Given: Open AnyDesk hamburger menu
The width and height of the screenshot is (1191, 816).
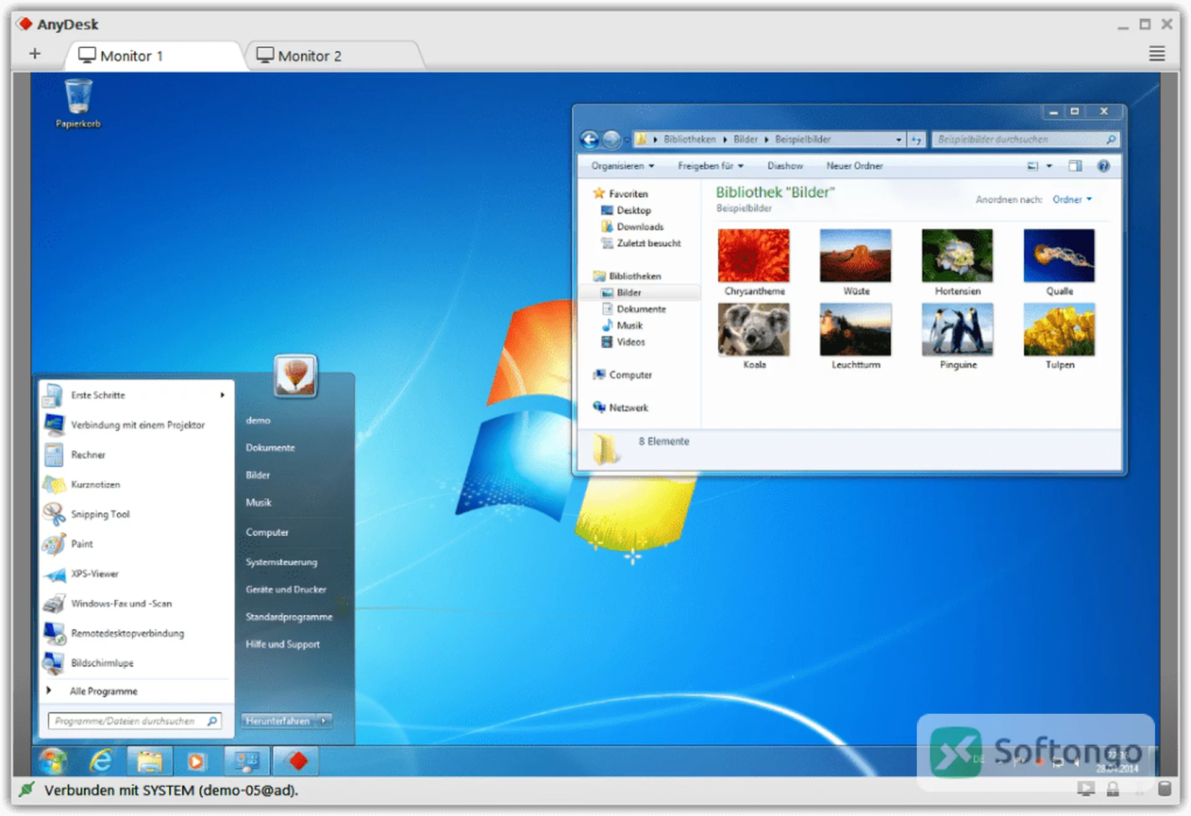Looking at the screenshot, I should 1156,54.
